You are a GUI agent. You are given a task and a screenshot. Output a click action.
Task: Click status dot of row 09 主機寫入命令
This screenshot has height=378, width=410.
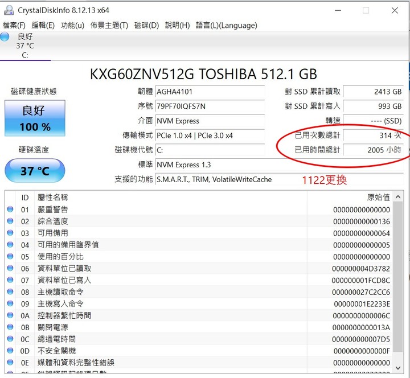point(10,303)
